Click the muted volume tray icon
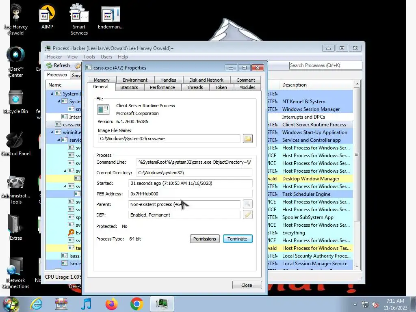416x312 pixels. (x=375, y=305)
